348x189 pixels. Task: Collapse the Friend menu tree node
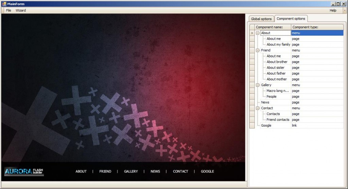click(x=258, y=50)
